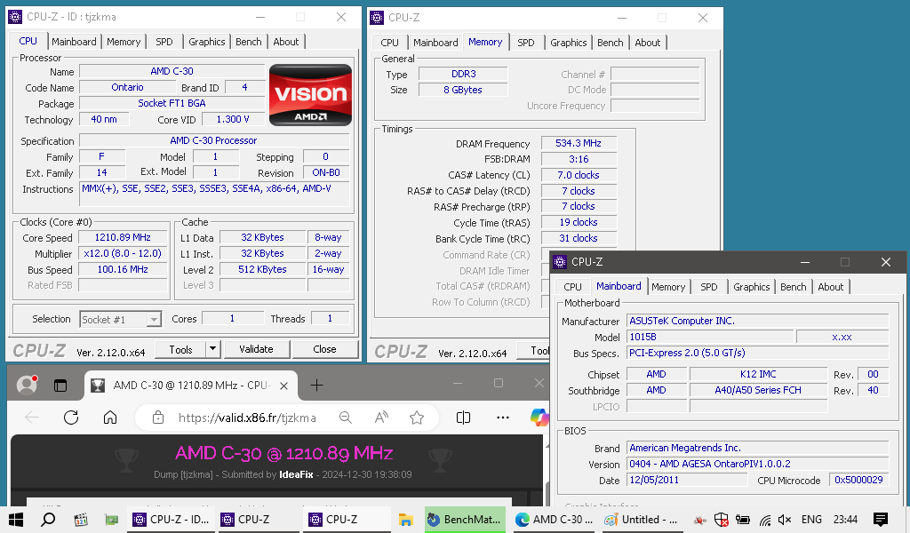910x533 pixels.
Task: Click the AMD Vision logo in CPU-Z
Action: pyautogui.click(x=310, y=94)
